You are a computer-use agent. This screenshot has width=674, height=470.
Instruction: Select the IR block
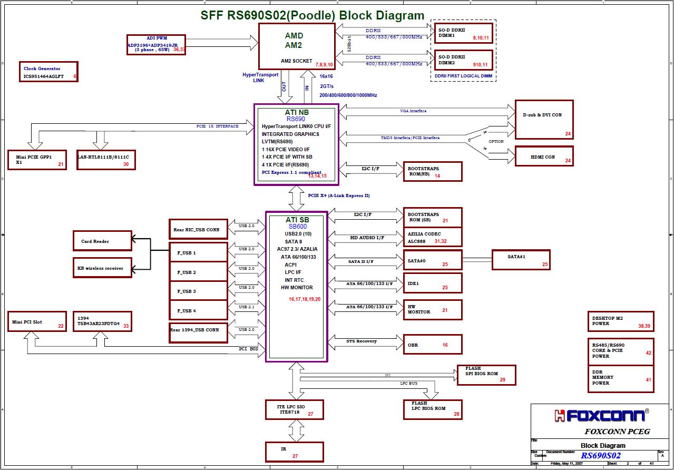tap(294, 452)
